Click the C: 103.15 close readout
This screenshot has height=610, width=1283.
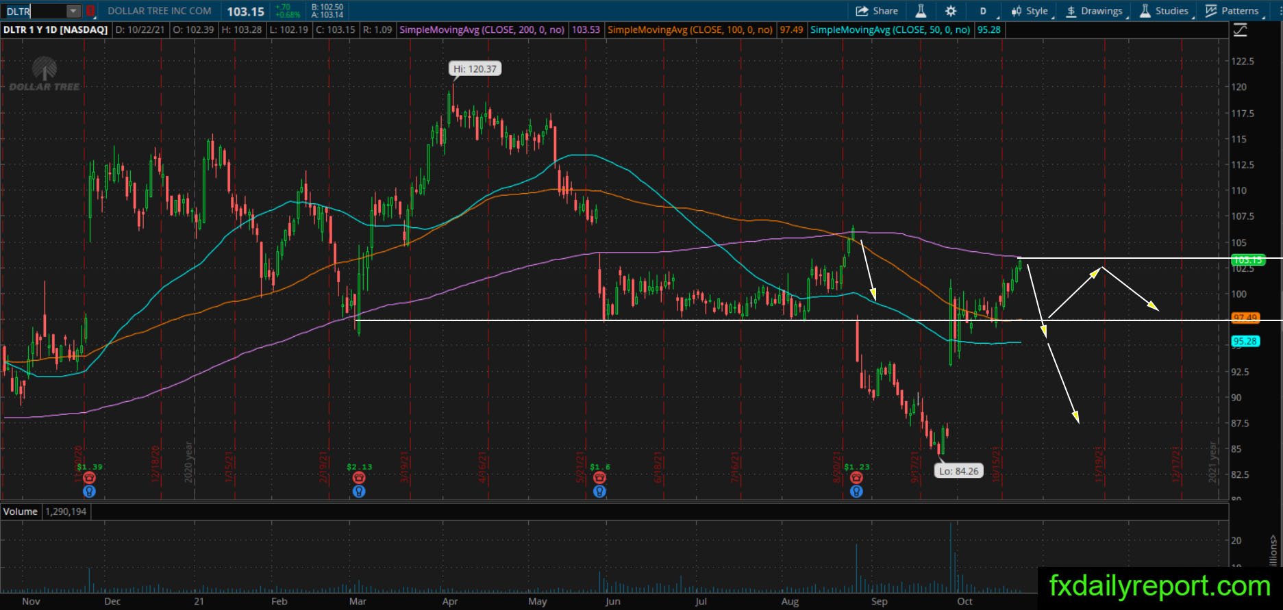(334, 30)
